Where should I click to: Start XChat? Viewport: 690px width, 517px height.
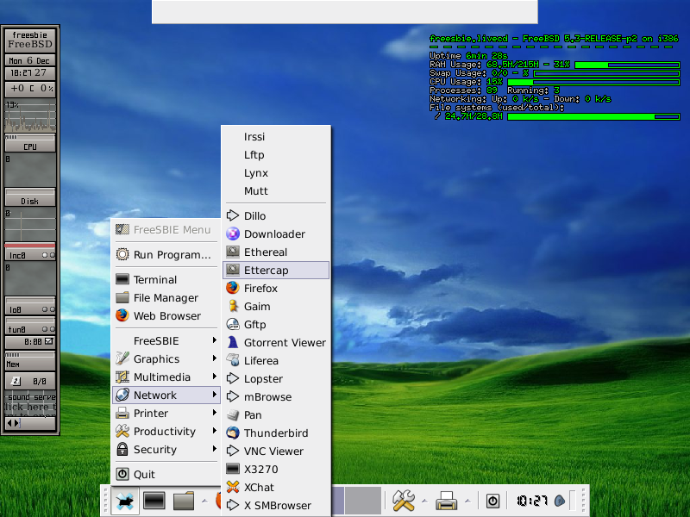pos(276,487)
